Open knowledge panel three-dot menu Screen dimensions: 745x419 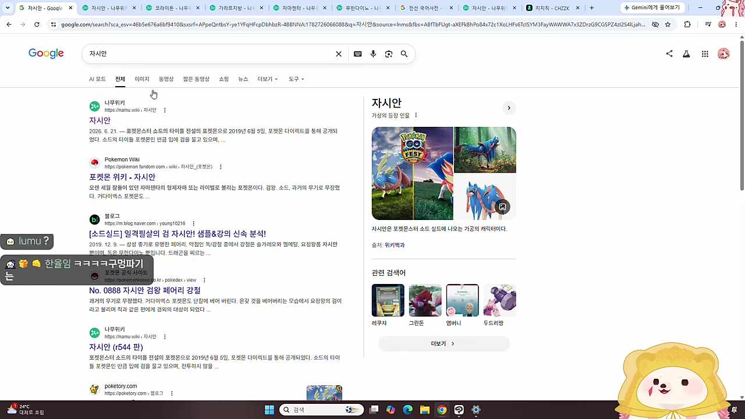pos(416,115)
